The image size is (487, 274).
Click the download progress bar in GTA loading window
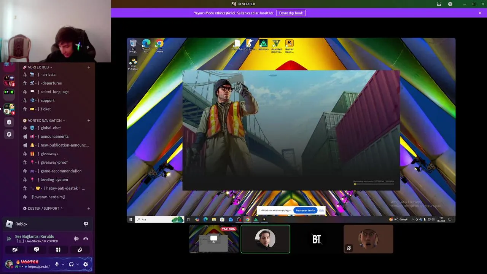[374, 184]
